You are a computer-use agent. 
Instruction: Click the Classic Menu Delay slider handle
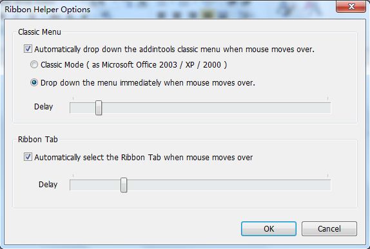pyautogui.click(x=99, y=108)
